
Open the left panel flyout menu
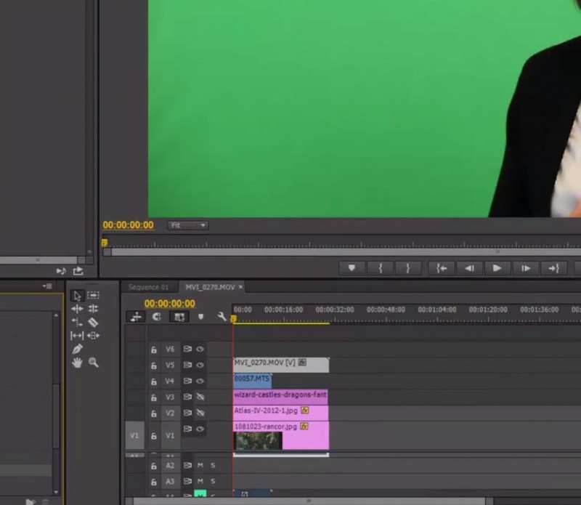pos(48,286)
